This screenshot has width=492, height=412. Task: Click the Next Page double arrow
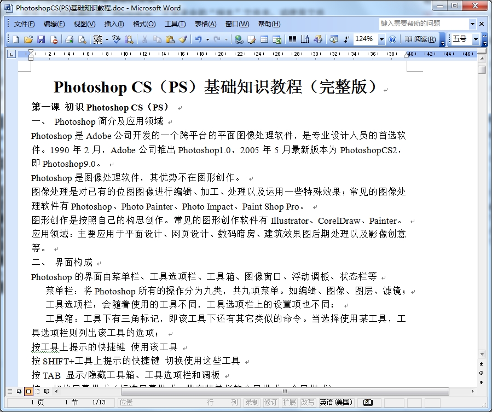pos(482,382)
